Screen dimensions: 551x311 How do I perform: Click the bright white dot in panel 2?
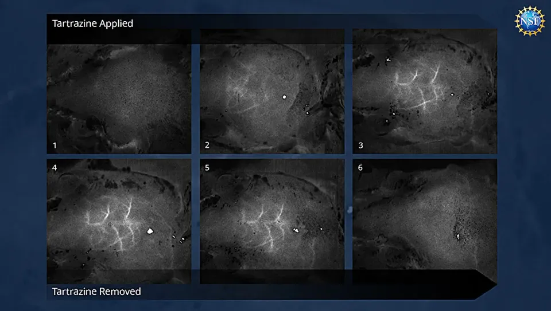(284, 97)
